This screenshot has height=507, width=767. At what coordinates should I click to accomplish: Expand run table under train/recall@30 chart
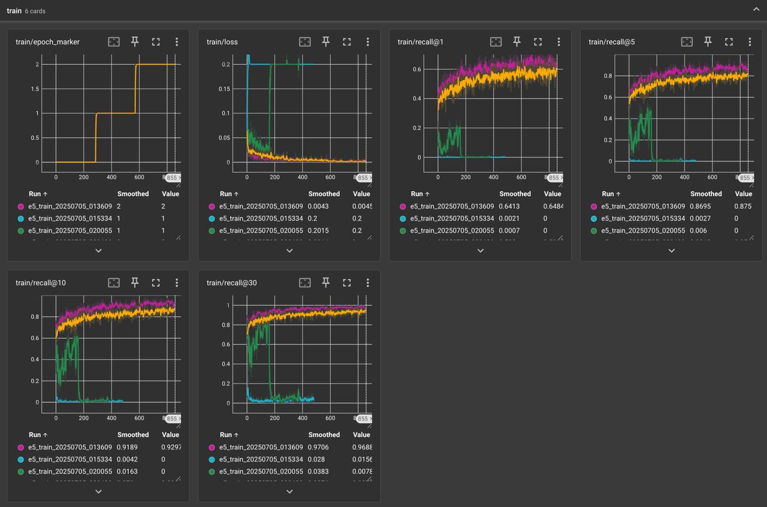[289, 491]
